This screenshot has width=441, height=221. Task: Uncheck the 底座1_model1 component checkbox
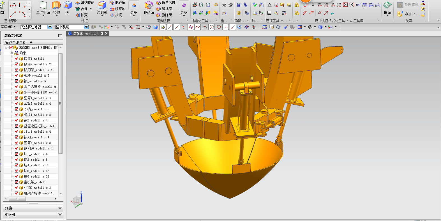click(17, 59)
